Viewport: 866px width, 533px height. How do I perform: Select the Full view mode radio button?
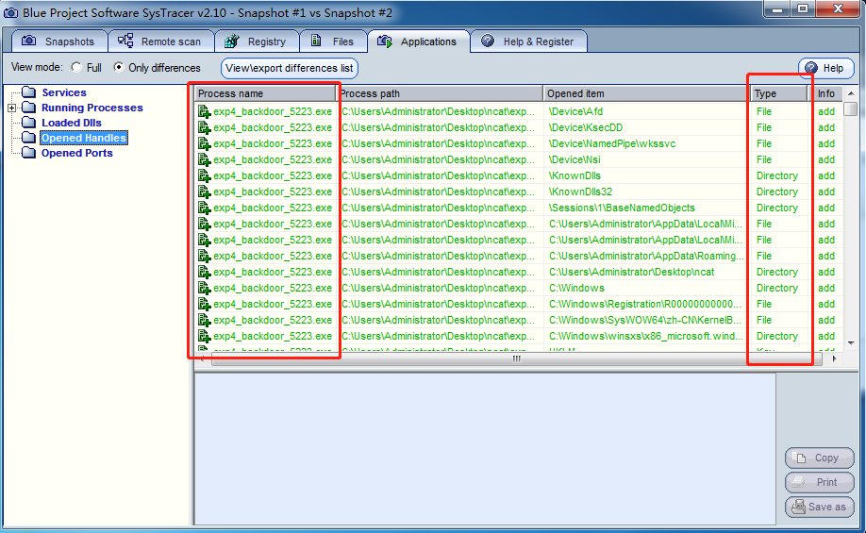[x=76, y=67]
